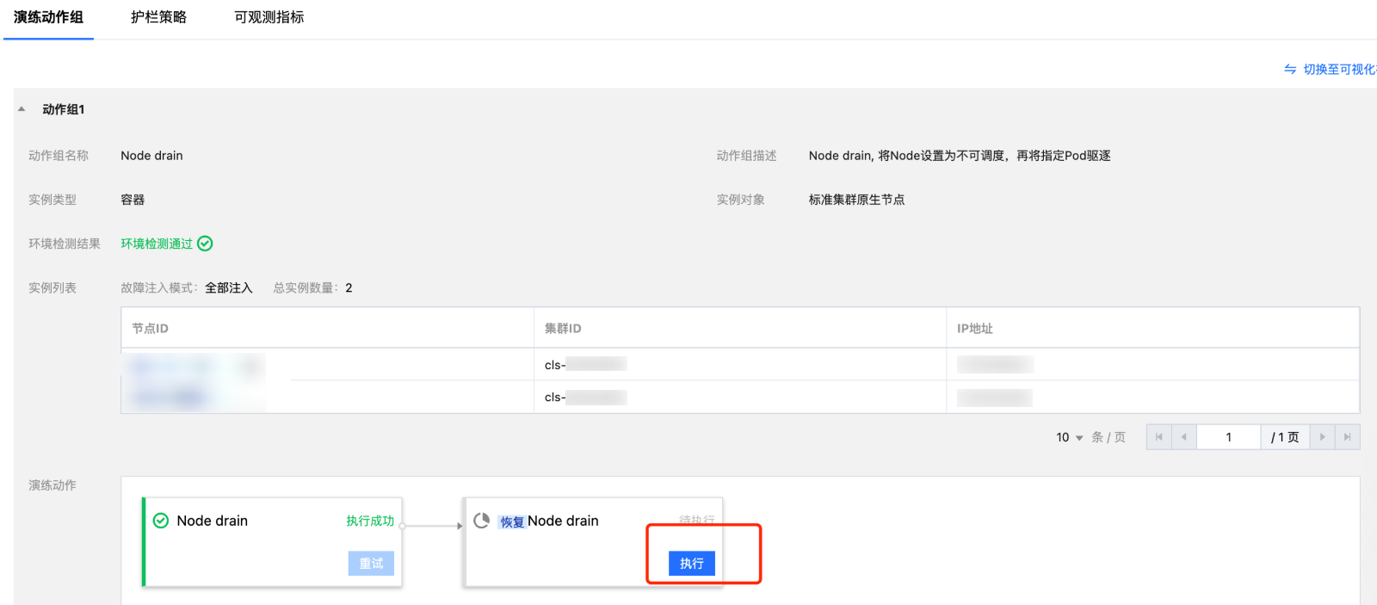Click the 容器 instance type value

pos(133,200)
